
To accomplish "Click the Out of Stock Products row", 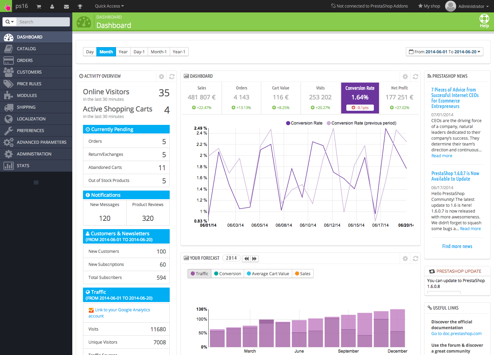I will [126, 181].
